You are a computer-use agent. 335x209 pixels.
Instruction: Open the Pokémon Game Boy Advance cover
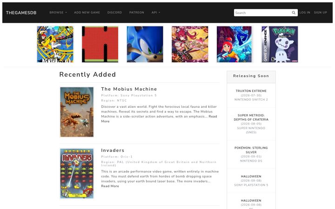pos(280,45)
